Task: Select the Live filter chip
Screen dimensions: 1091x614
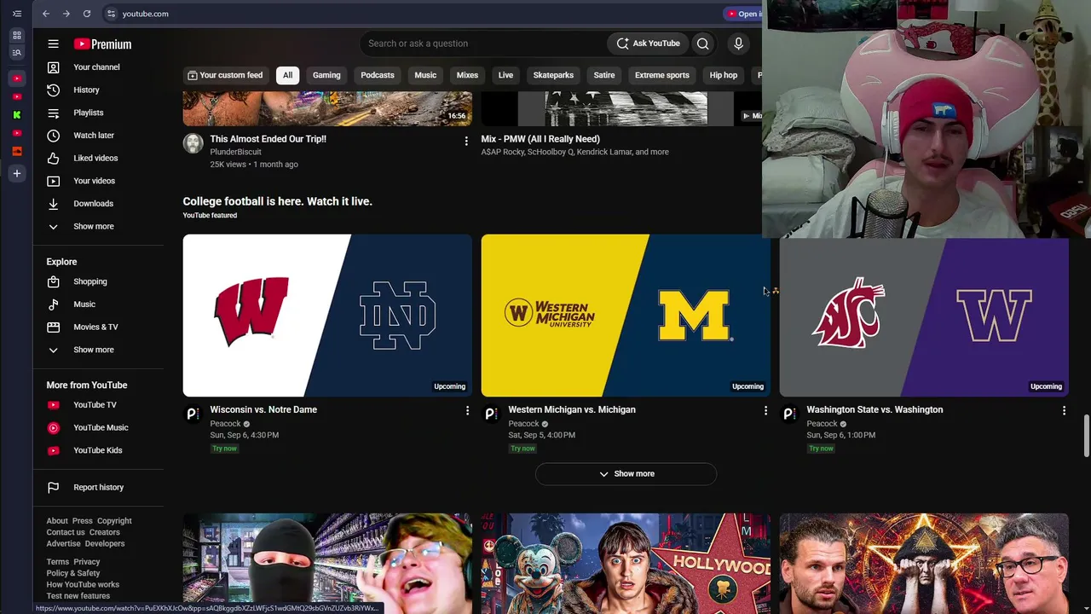Action: (505, 75)
